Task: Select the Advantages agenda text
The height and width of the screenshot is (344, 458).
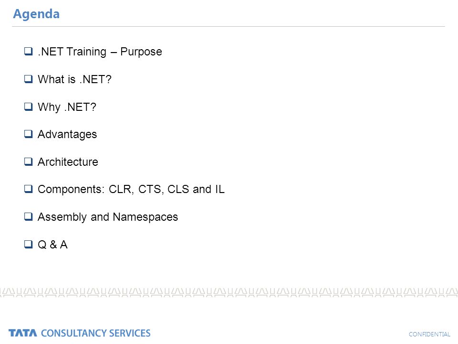Action: tap(67, 134)
